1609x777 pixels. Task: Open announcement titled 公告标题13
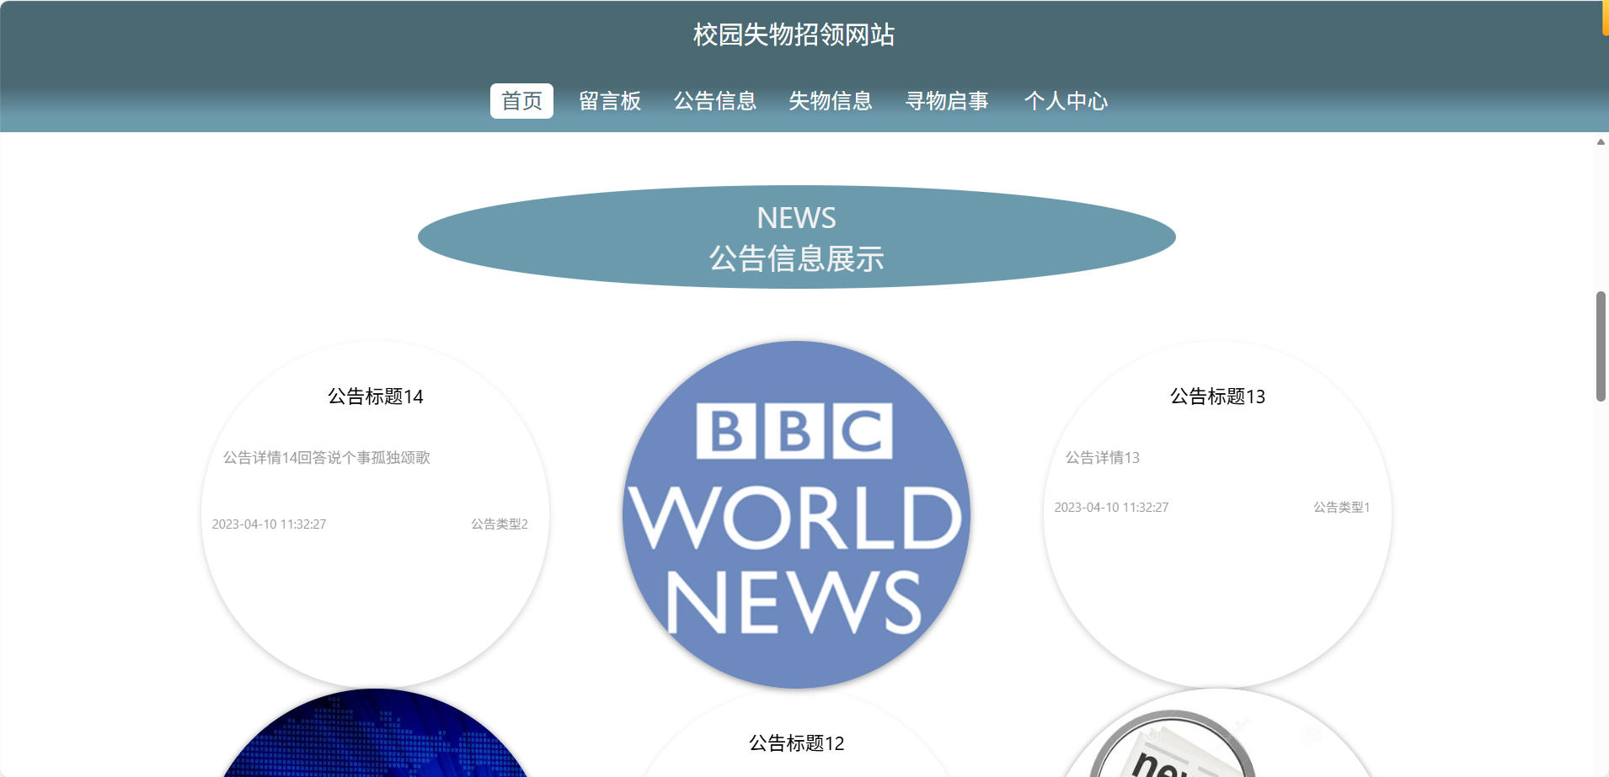[x=1217, y=396]
